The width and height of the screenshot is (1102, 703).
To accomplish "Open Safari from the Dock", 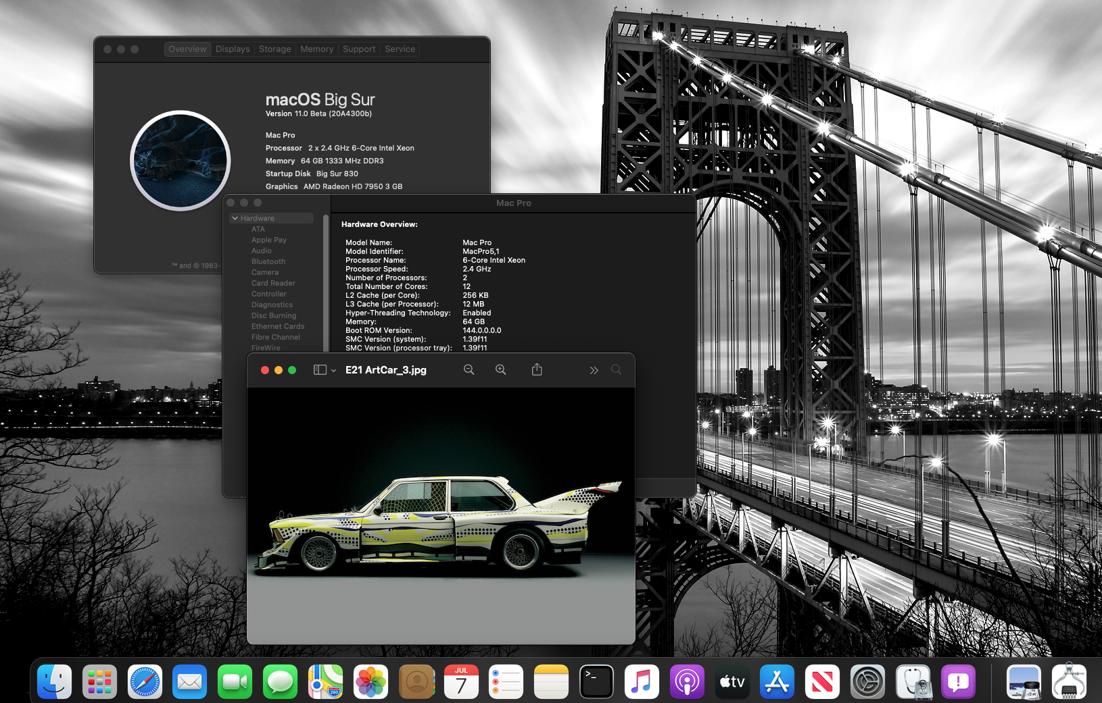I will tap(145, 682).
